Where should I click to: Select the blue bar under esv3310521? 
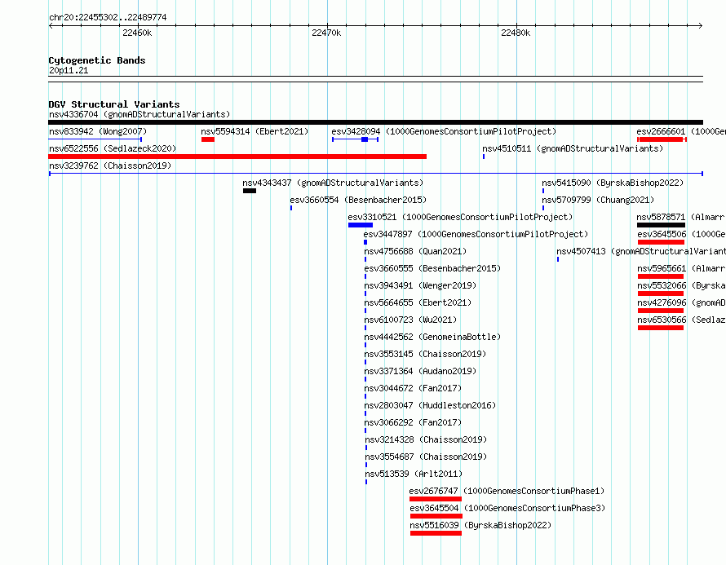(361, 225)
